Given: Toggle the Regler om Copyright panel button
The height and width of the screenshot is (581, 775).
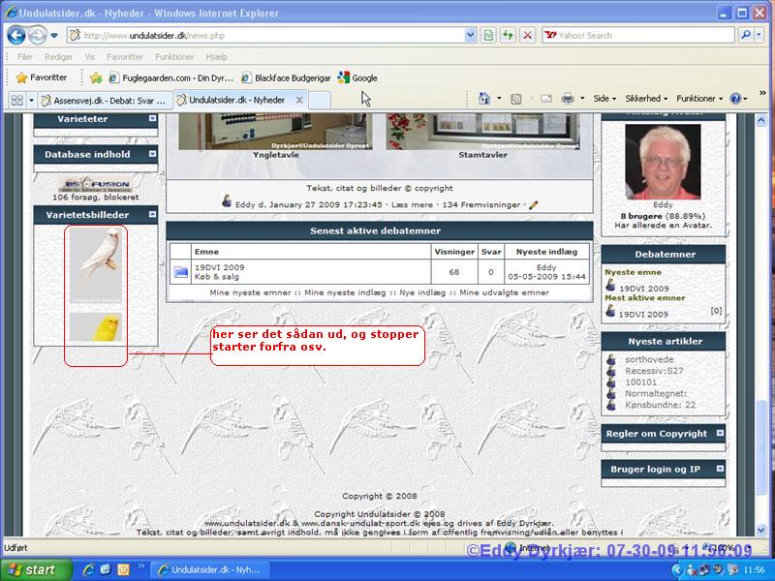Looking at the screenshot, I should (x=720, y=433).
